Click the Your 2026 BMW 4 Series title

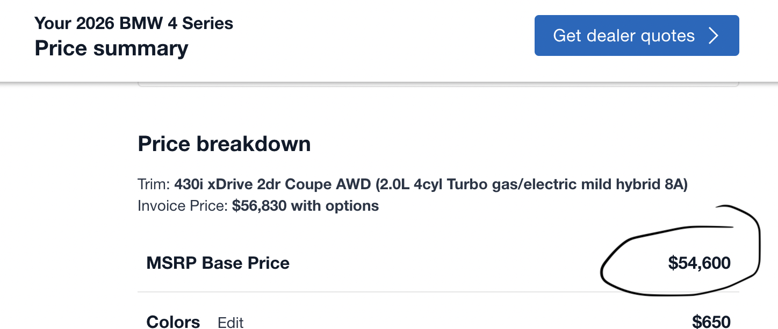click(134, 23)
